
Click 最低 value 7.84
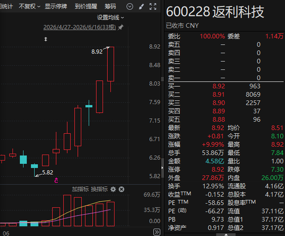coord(277,153)
